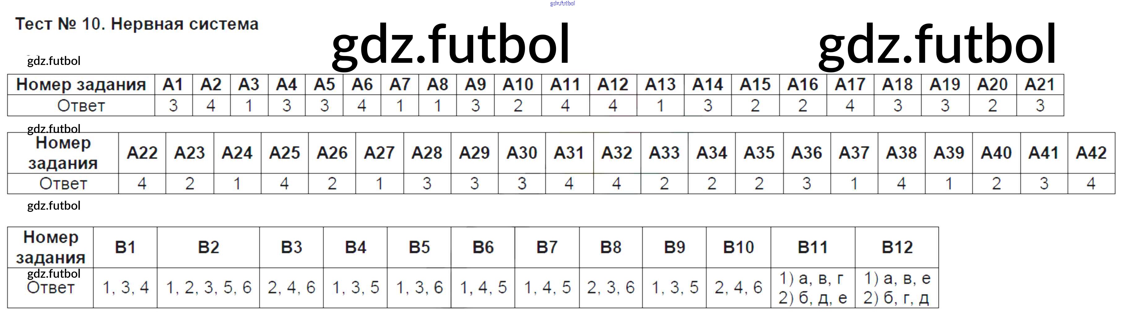Viewport: 1125px width, 317px height.
Task: Click the small gdz.futbol link at top
Action: (562, 3)
